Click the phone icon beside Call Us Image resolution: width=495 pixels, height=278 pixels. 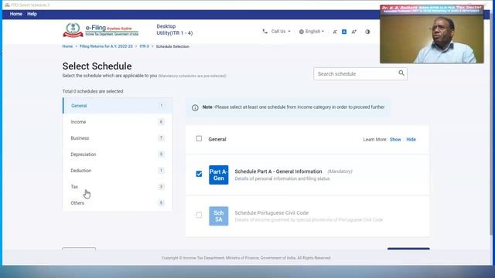[x=265, y=31]
